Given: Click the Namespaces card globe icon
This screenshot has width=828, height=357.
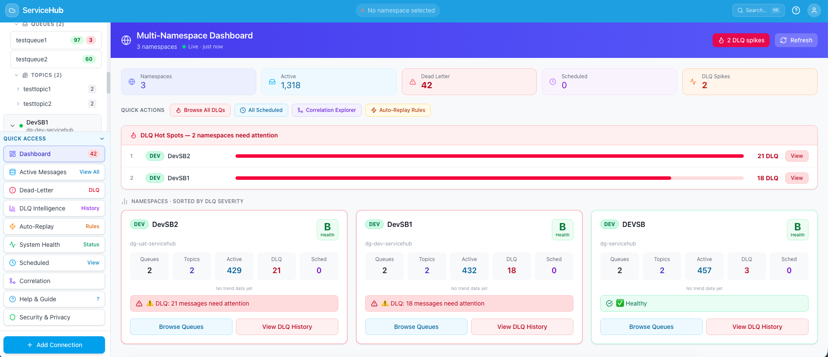Looking at the screenshot, I should coord(132,82).
